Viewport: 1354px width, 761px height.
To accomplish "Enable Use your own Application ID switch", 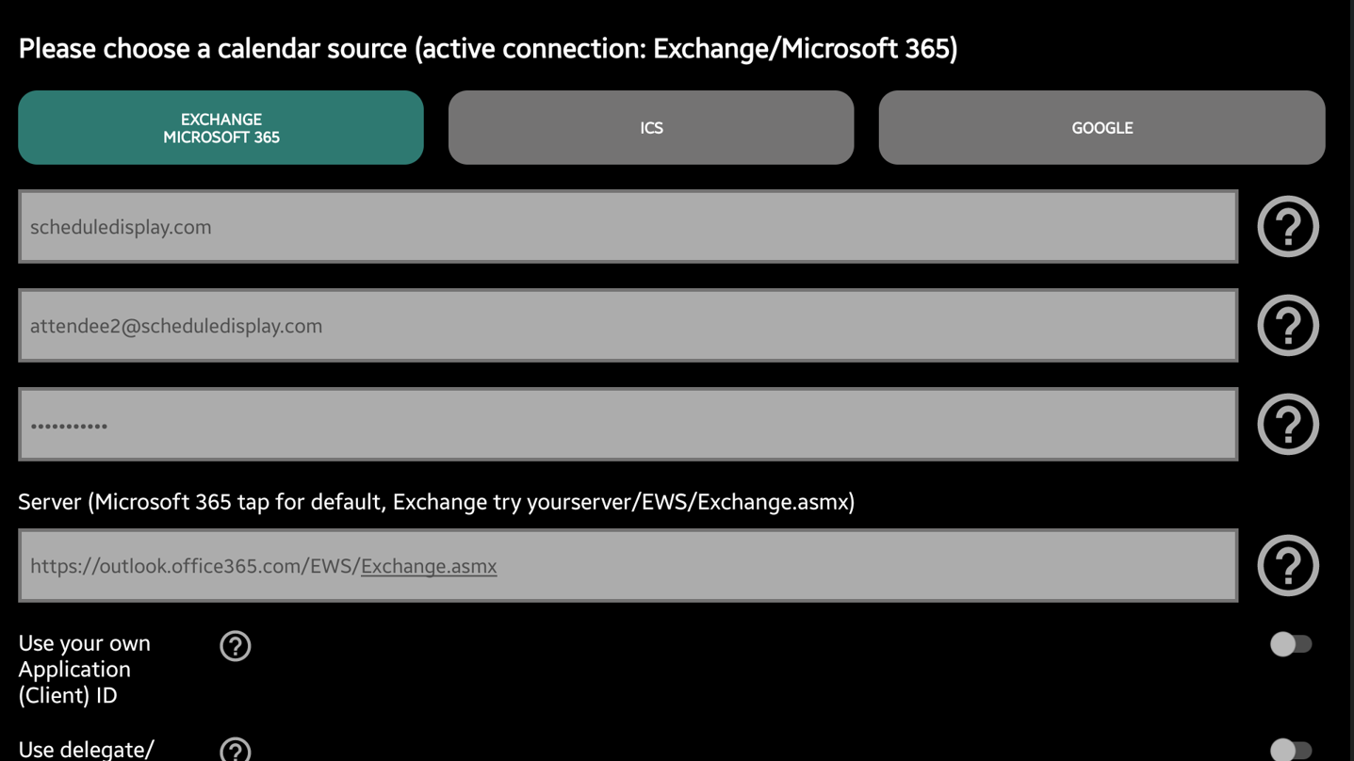I will [x=1290, y=644].
